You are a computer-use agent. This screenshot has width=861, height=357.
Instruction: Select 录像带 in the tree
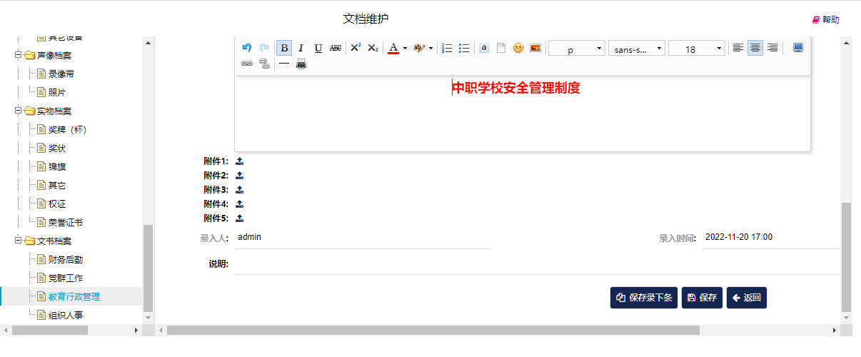coord(61,74)
